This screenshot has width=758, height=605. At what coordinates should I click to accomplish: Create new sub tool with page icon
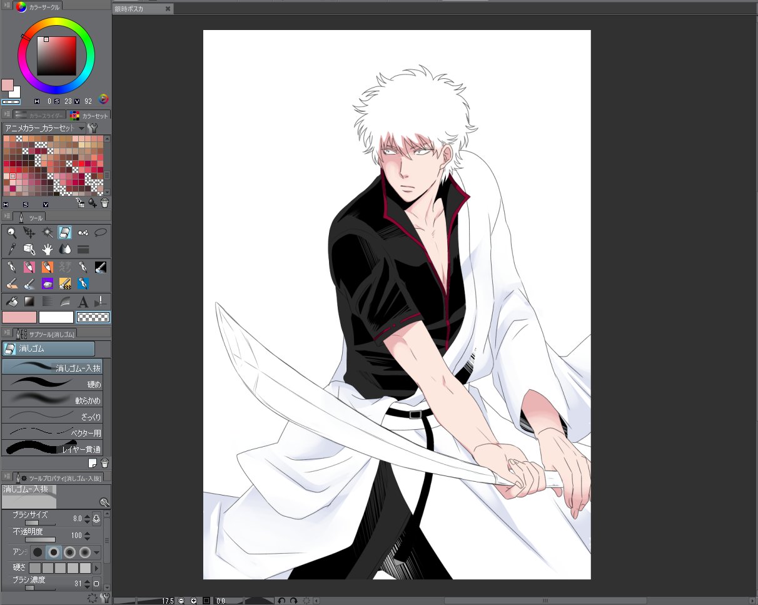click(93, 463)
